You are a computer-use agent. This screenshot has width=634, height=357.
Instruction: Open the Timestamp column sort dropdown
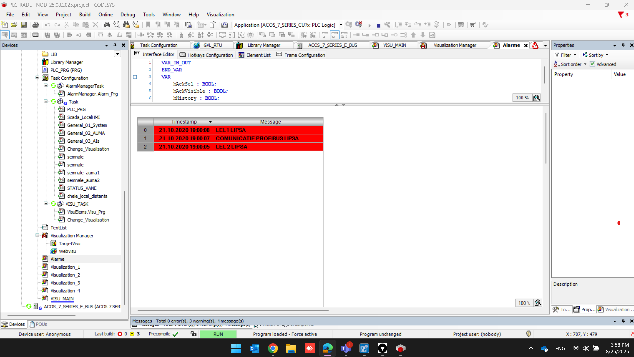click(x=210, y=122)
